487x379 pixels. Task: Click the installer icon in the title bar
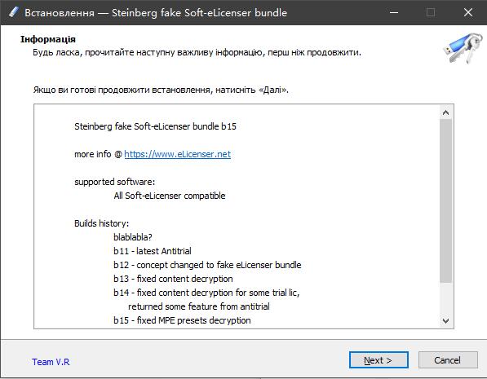[13, 12]
